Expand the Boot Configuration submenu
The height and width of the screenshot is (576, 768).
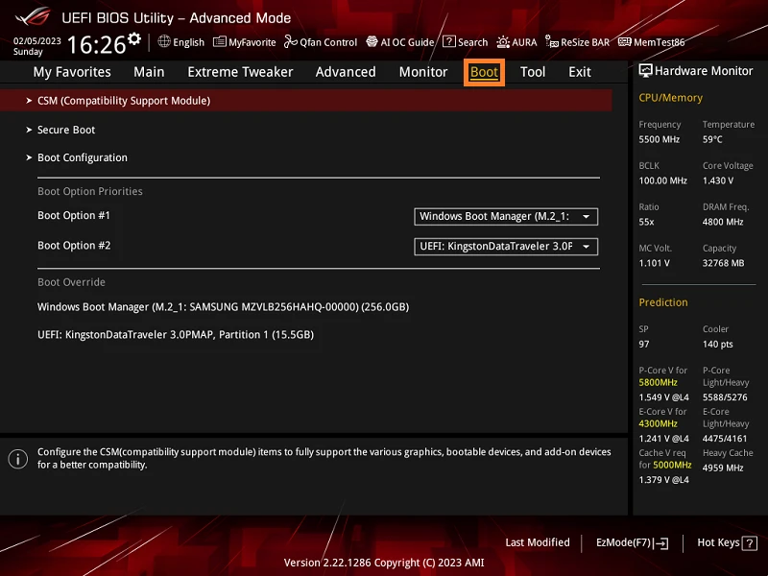(82, 157)
